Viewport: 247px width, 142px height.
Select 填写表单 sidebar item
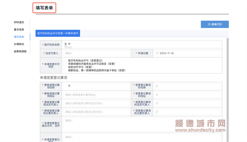point(19,37)
